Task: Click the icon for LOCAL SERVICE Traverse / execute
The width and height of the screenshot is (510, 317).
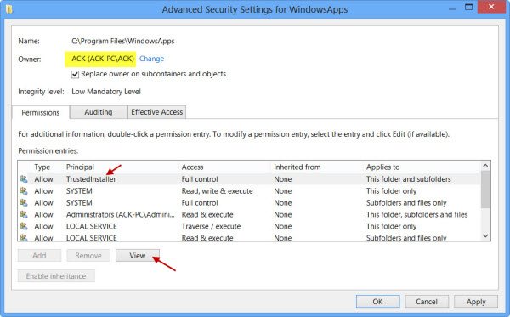Action: [x=24, y=226]
